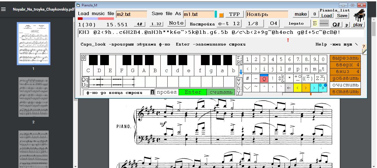Viewport: 377px width, 168px height.
Task: Click the orange добавить button
Action: [345, 78]
